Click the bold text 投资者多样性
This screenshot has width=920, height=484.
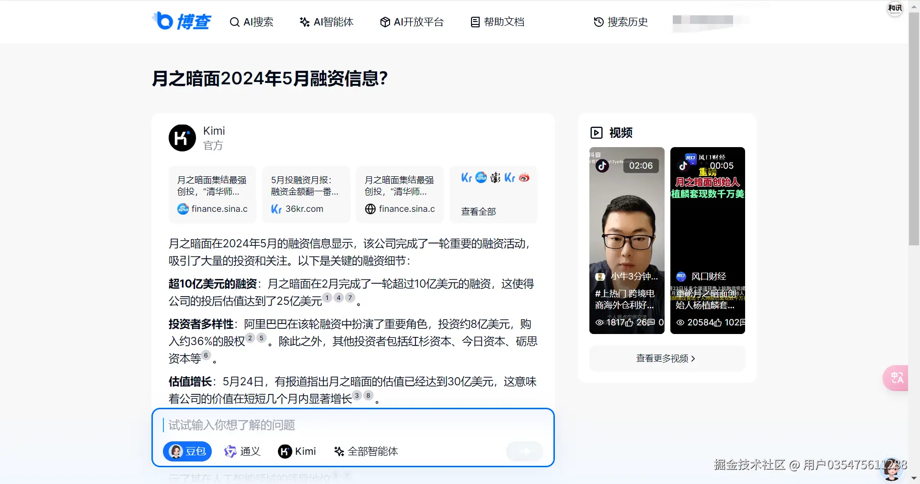pyautogui.click(x=201, y=324)
